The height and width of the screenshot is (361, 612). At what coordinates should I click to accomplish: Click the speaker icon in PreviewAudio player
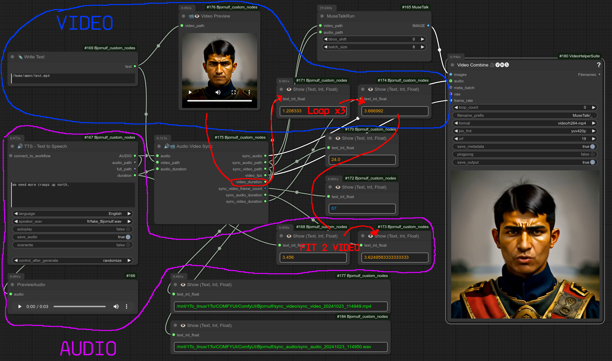116,306
